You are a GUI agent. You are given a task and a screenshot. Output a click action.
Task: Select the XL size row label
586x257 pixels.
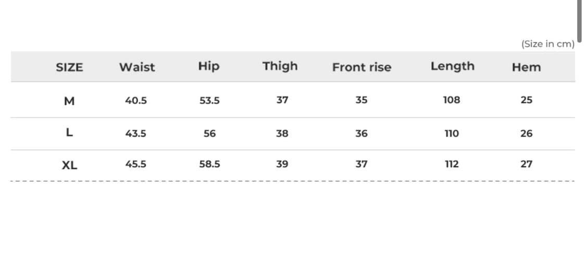(x=69, y=166)
